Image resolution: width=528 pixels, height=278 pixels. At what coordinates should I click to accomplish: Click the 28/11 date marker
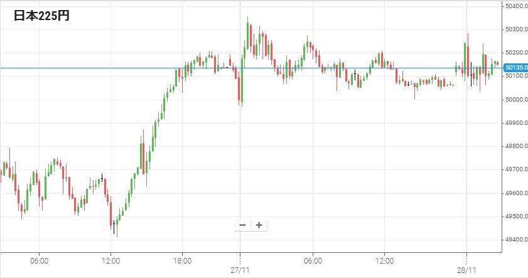click(466, 270)
